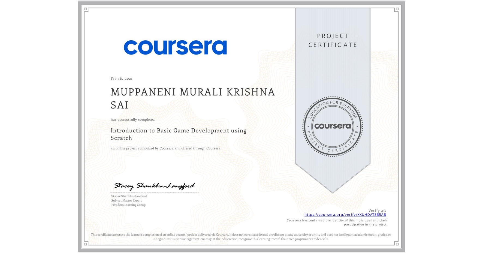Select the Freedom Learning Group text
This screenshot has height=253, width=483.
[128, 205]
